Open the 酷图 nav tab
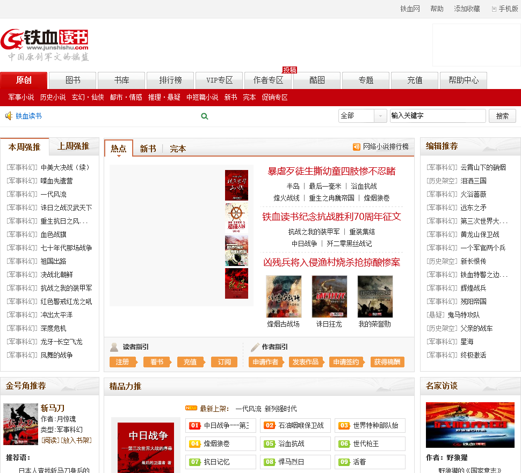Viewport: 521px width, 473px height. 317,80
